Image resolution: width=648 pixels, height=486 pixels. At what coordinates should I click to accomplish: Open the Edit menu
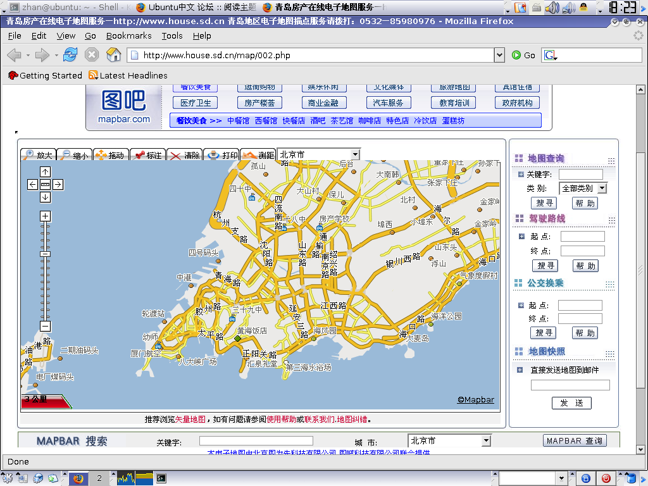(x=39, y=36)
